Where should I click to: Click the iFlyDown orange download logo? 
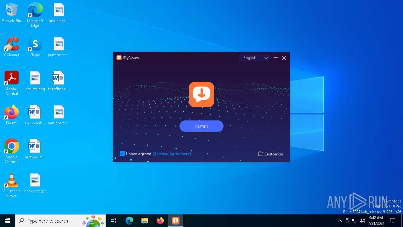click(201, 95)
